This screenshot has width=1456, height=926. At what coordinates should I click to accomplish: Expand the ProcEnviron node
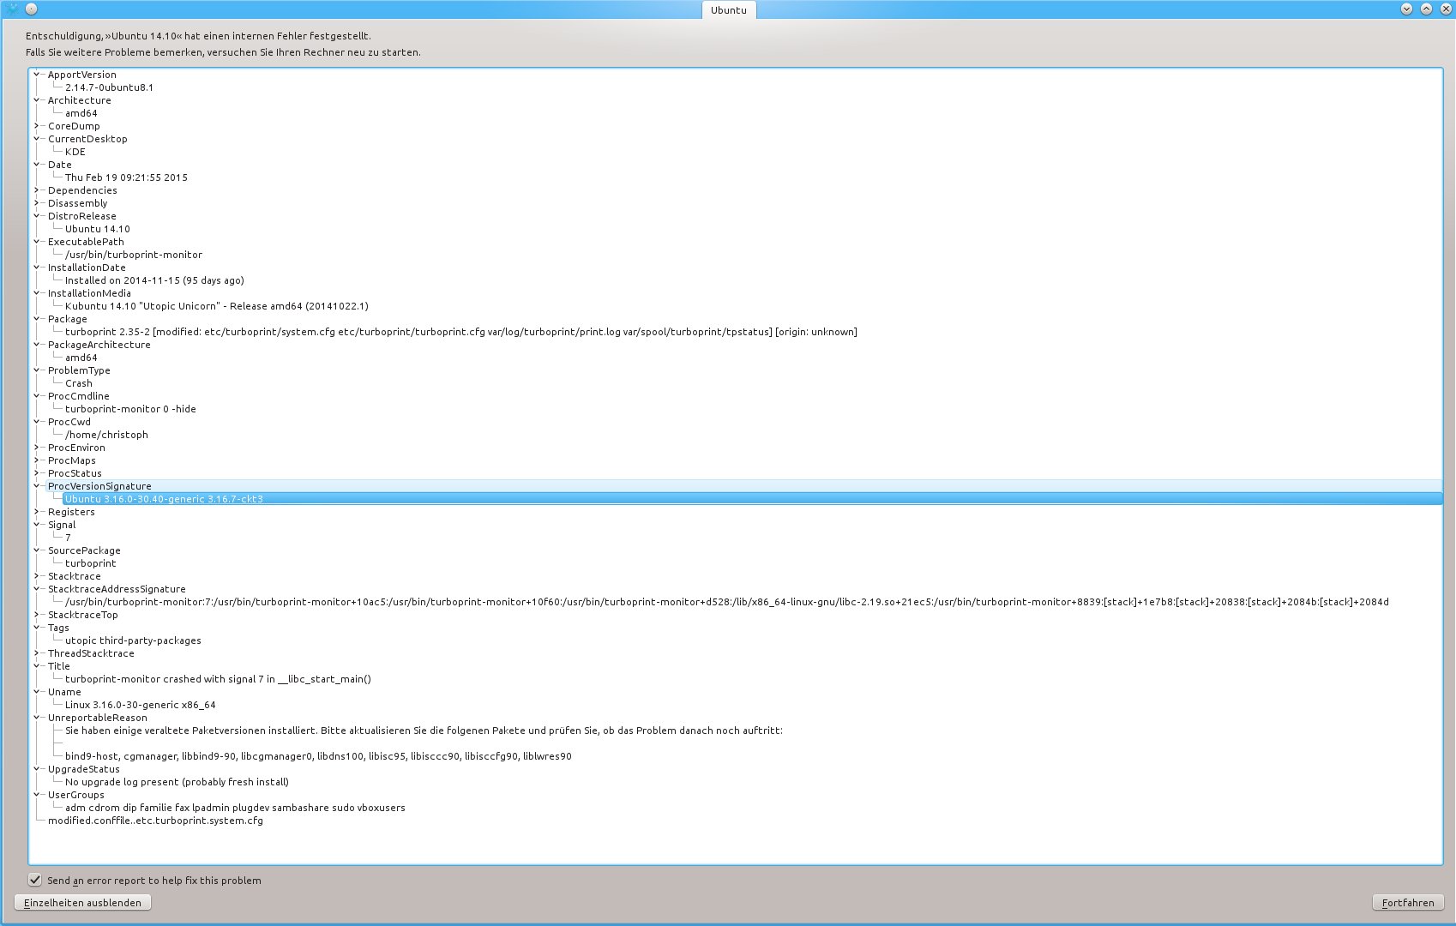pyautogui.click(x=37, y=448)
